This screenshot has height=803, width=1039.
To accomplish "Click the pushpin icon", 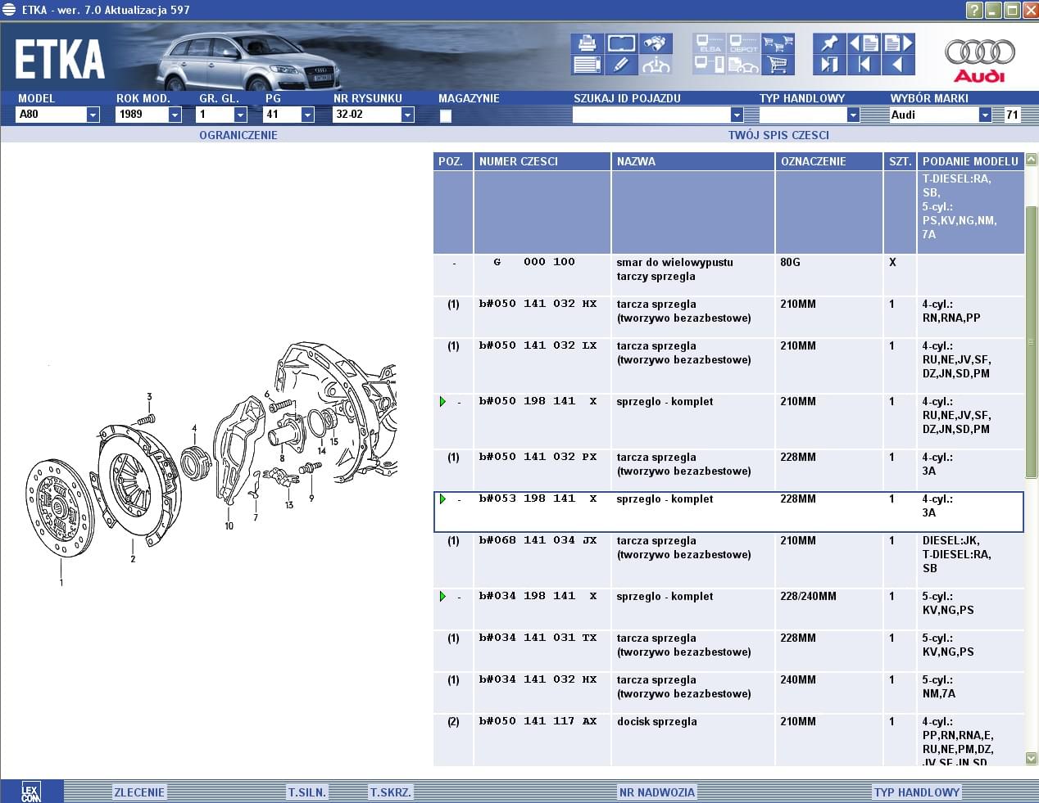I will click(x=829, y=43).
